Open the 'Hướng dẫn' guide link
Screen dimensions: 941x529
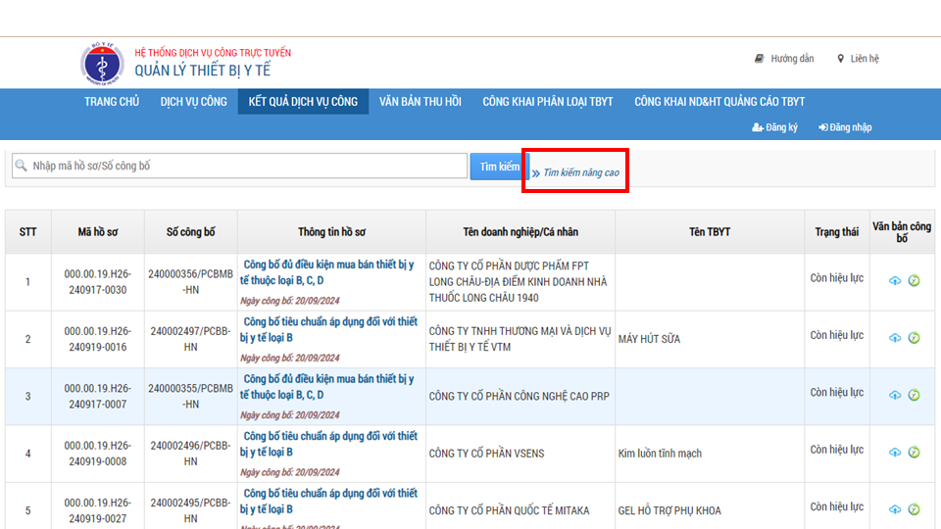784,59
